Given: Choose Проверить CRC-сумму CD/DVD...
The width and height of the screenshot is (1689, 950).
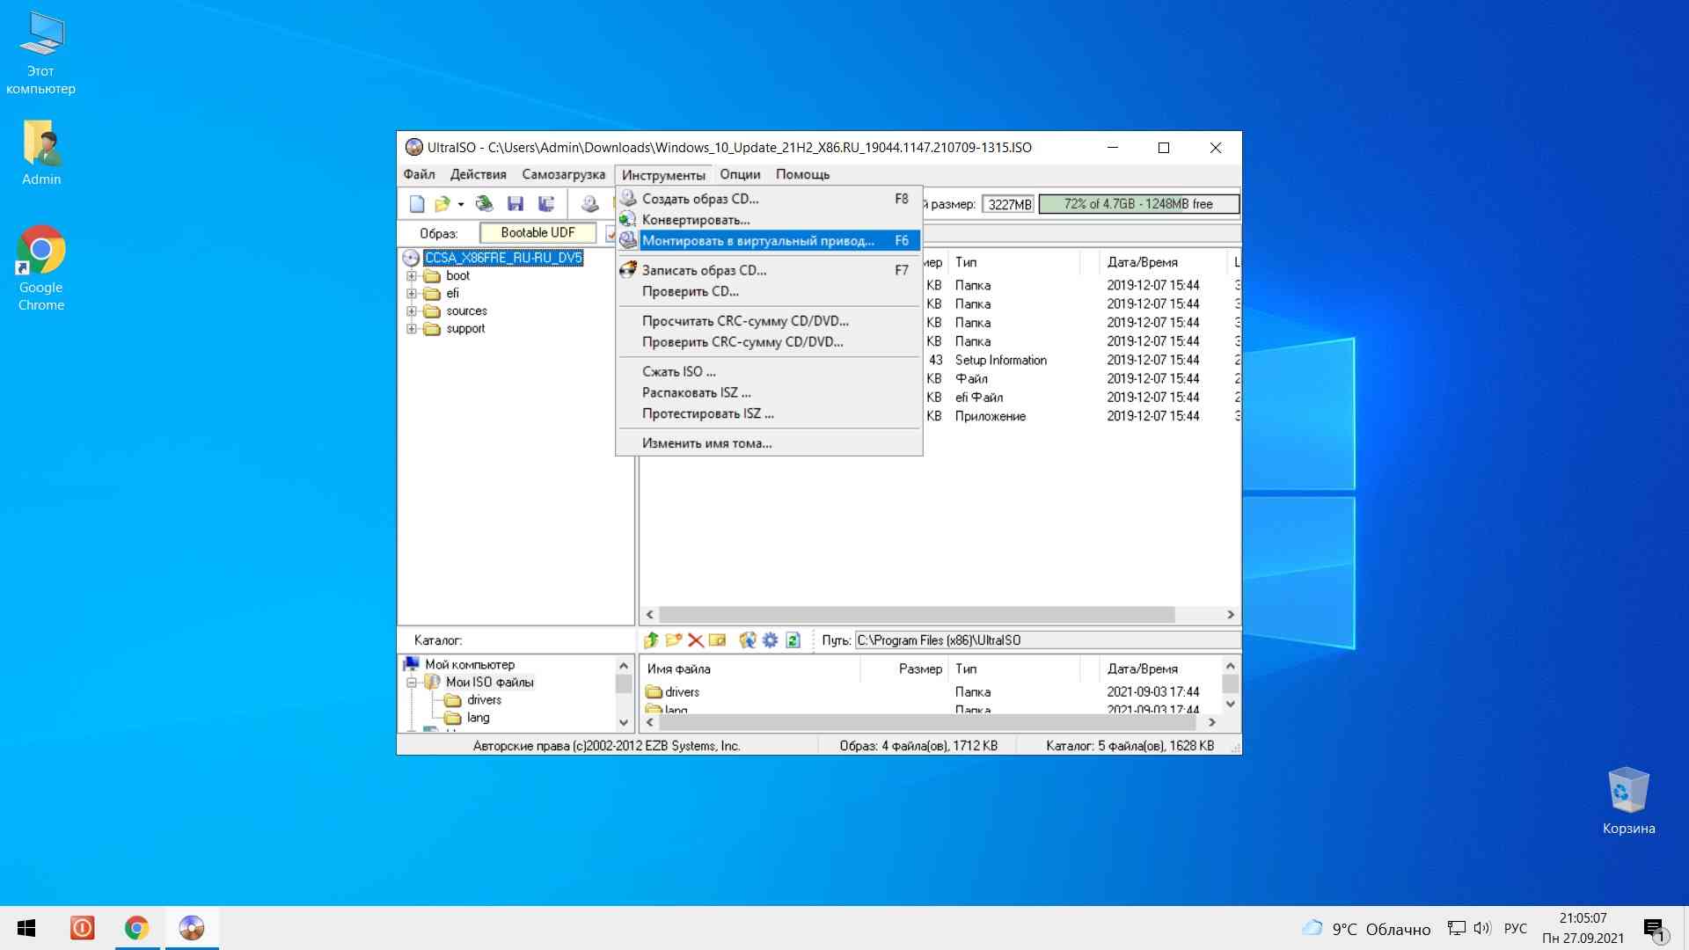Looking at the screenshot, I should tap(769, 342).
